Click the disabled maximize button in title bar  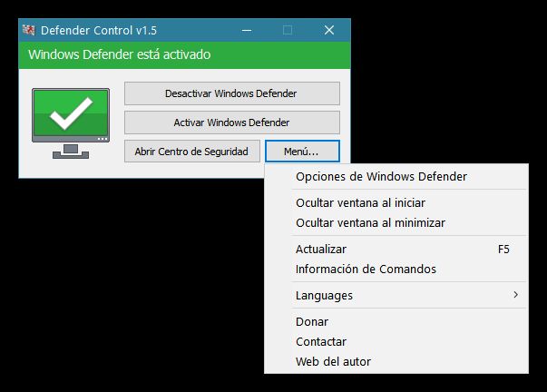point(288,30)
